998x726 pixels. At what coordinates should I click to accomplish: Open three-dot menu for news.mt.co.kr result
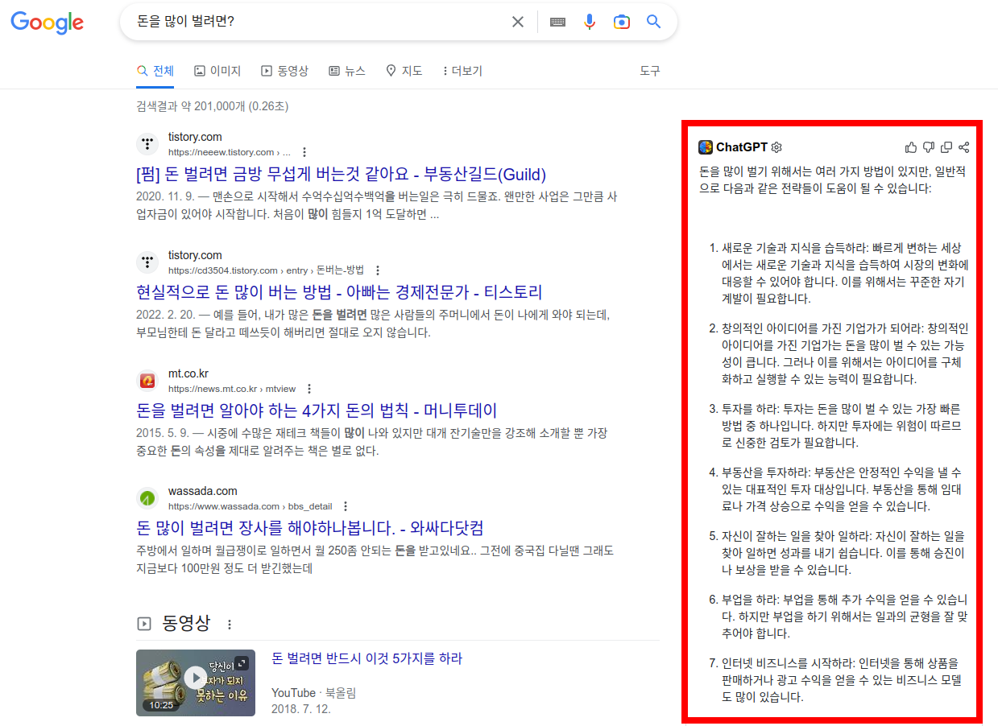tap(309, 389)
